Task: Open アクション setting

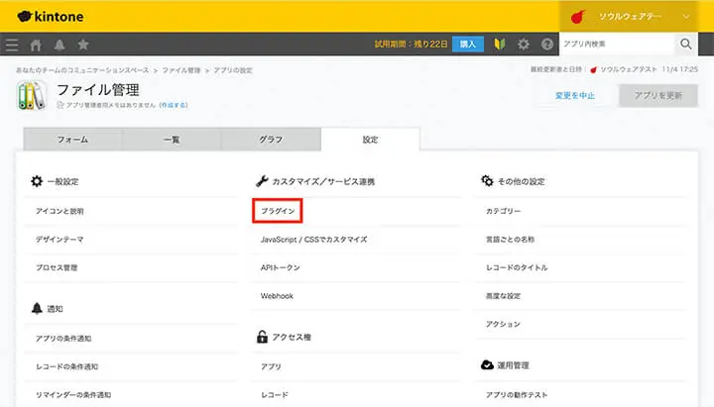Action: 503,324
